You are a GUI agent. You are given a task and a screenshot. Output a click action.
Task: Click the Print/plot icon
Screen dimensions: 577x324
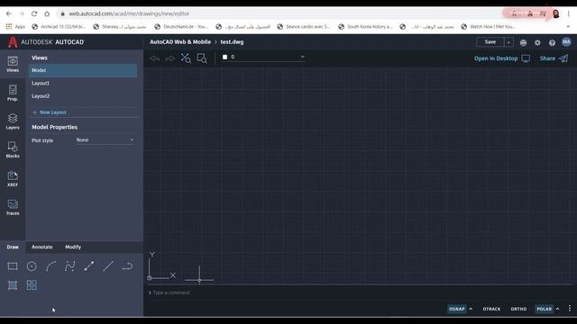click(x=523, y=42)
